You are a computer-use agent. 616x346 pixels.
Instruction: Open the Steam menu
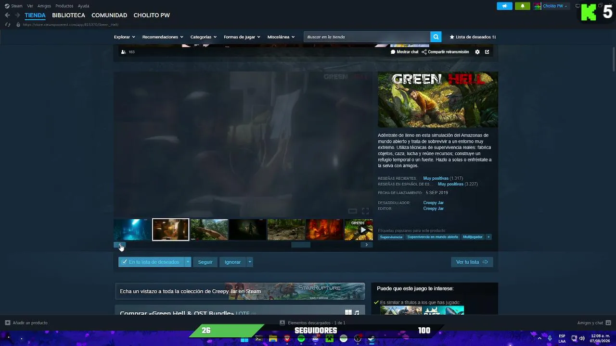(x=13, y=6)
